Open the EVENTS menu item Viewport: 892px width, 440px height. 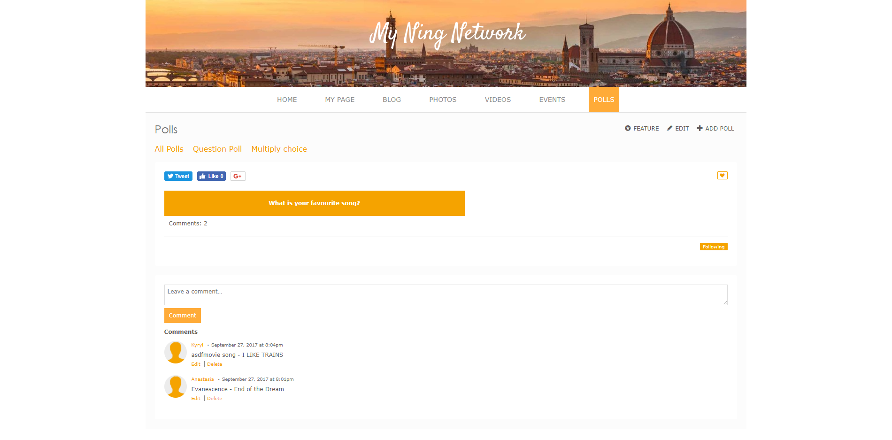click(x=552, y=100)
